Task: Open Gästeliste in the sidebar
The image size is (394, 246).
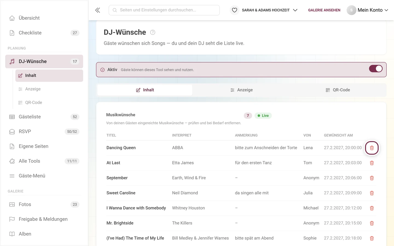Action: tap(44, 117)
